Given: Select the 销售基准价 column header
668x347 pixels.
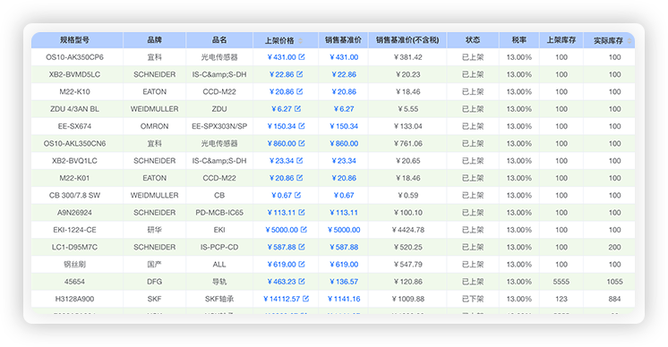Looking at the screenshot, I should 343,40.
